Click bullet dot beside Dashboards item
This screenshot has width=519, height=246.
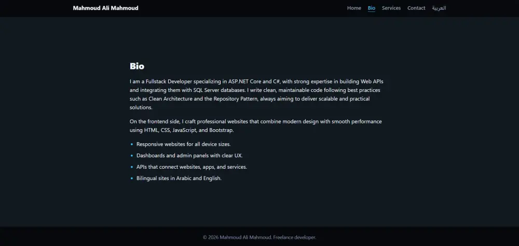(132, 156)
